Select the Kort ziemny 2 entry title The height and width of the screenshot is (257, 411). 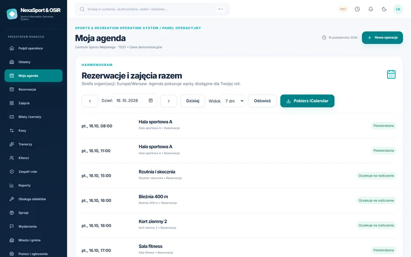[x=153, y=221]
